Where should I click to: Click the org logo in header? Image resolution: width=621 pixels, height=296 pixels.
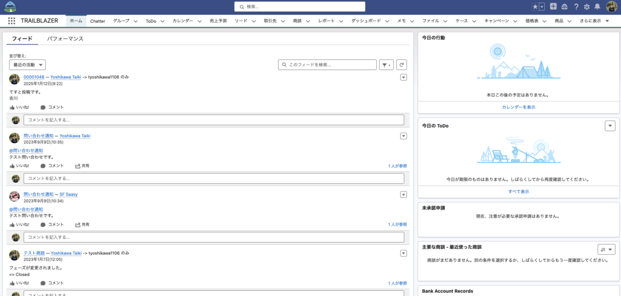(10, 7)
